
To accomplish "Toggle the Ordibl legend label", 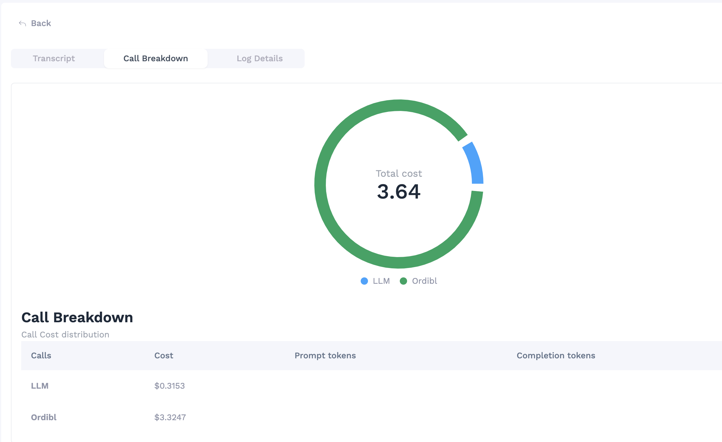I will point(424,281).
